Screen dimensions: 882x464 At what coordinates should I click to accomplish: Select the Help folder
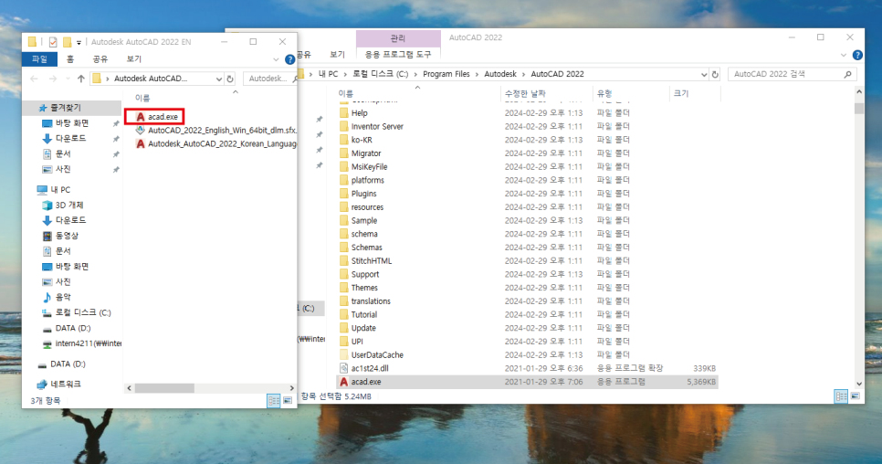tap(353, 112)
